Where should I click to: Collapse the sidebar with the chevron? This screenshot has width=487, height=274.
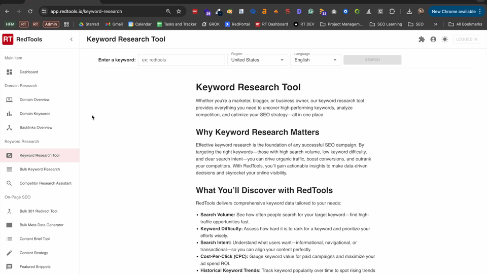tap(72, 40)
